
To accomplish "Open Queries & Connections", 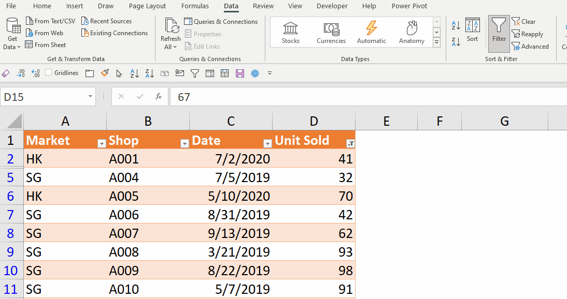I will point(221,21).
